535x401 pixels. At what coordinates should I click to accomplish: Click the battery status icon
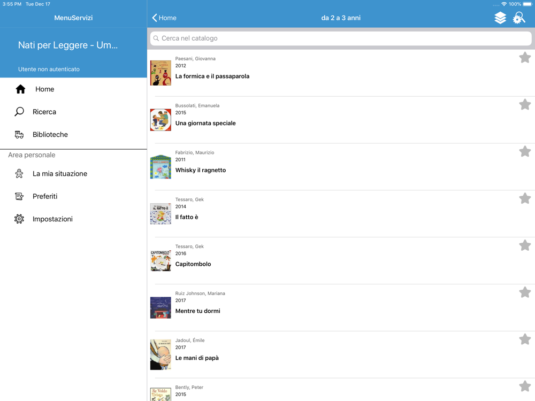527,4
